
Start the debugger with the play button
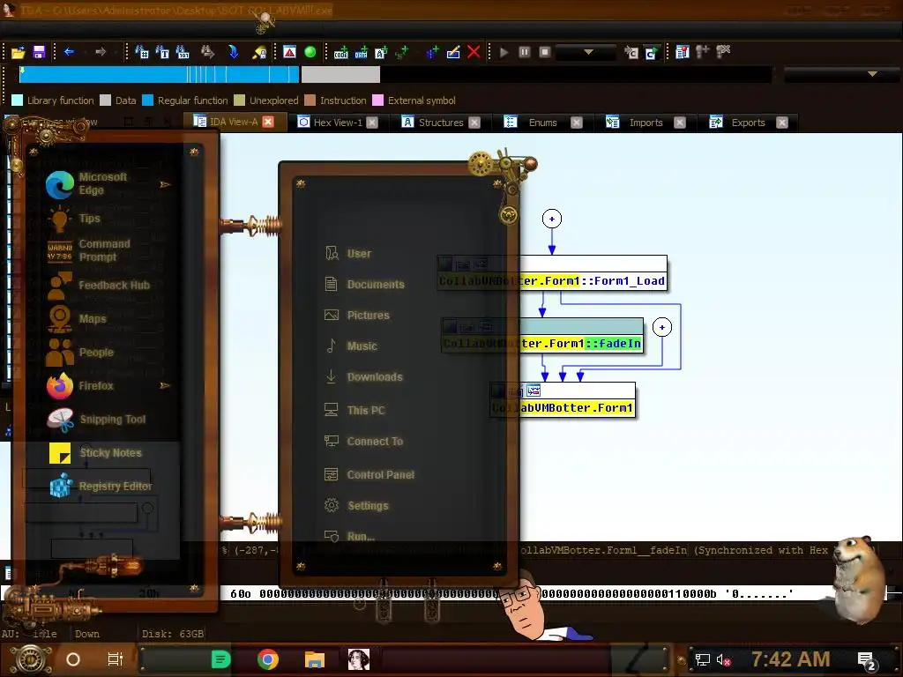pos(504,52)
